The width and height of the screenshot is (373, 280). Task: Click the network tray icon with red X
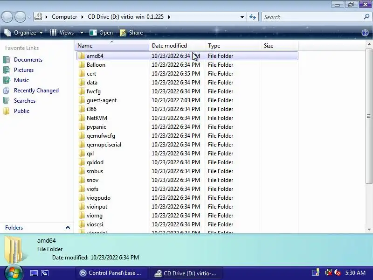pyautogui.click(x=329, y=273)
